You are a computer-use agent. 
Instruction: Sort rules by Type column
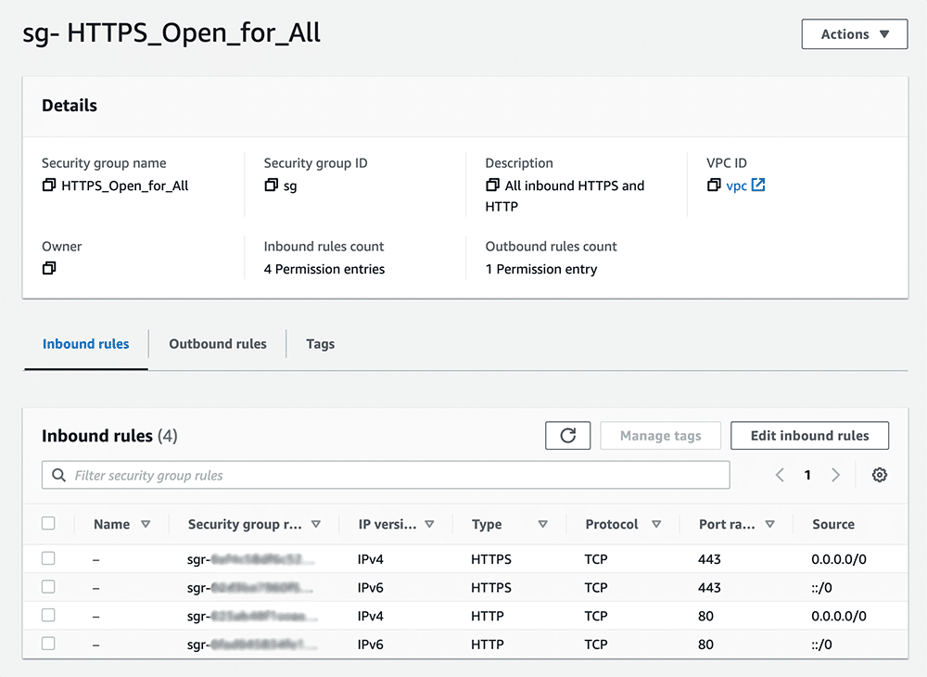tap(542, 525)
